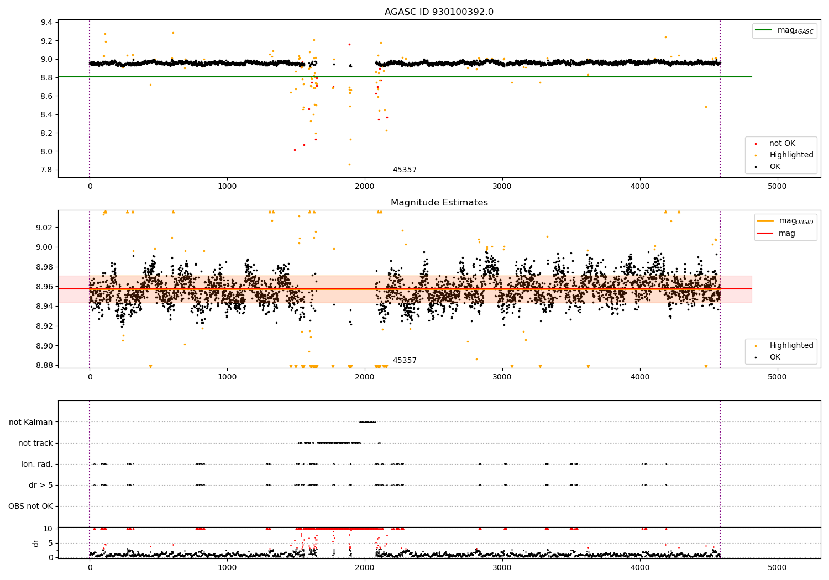
Task: Select the 'OBS not OK' row label
Action: tap(30, 507)
